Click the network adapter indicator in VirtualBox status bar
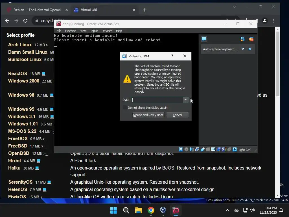Viewport: 289px width, 217px height. tap(197, 149)
